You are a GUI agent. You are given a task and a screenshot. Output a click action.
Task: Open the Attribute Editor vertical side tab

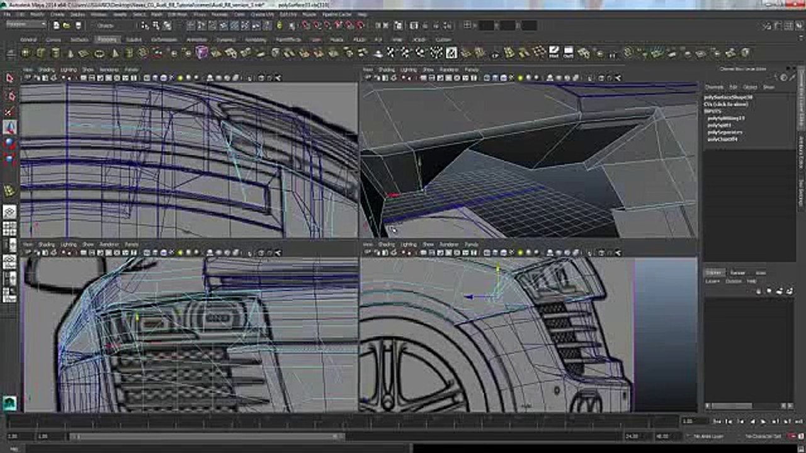pos(801,151)
